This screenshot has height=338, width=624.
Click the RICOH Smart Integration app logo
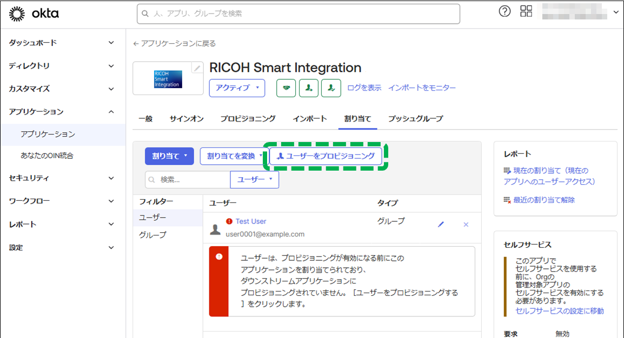(x=168, y=79)
